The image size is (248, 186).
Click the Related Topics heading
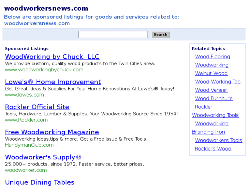click(208, 48)
